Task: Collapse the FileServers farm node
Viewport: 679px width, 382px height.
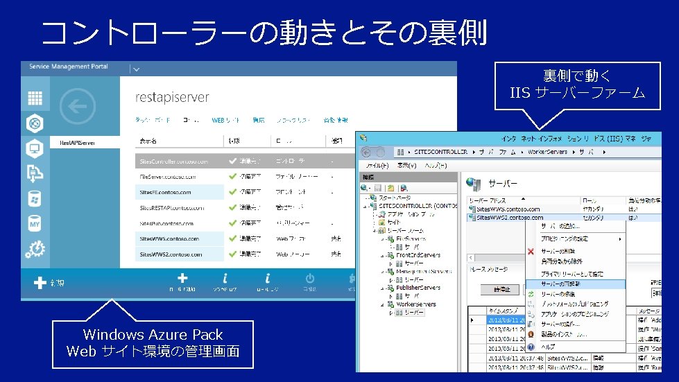Action: click(x=382, y=238)
